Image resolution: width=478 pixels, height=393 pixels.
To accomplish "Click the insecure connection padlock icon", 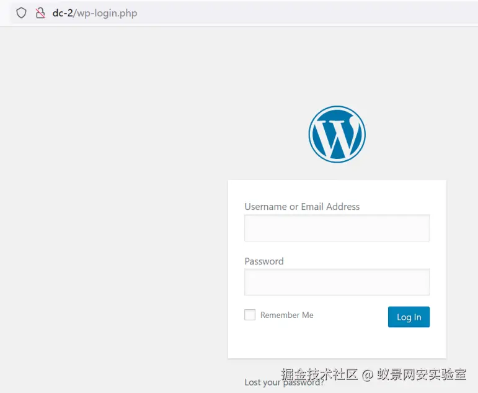I will click(40, 13).
